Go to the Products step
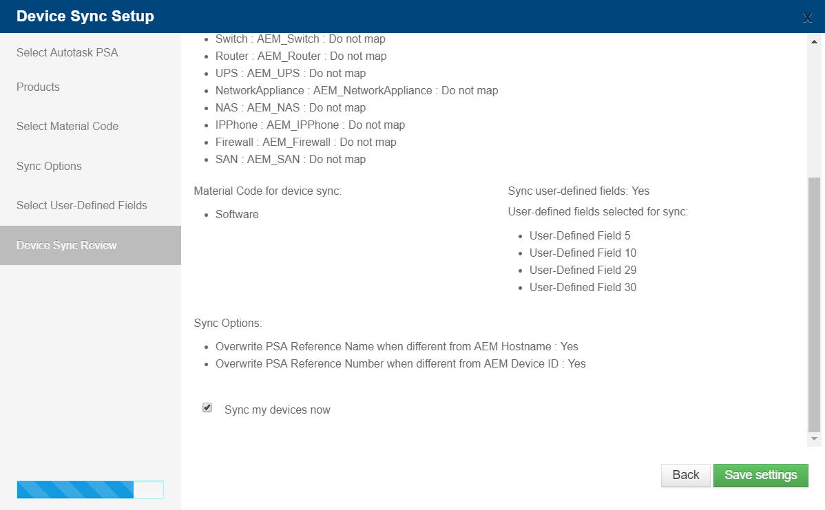825x510 pixels. [x=38, y=87]
